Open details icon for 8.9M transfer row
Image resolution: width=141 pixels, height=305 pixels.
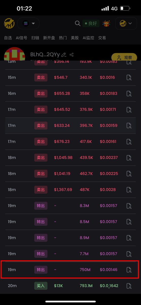click(x=129, y=238)
